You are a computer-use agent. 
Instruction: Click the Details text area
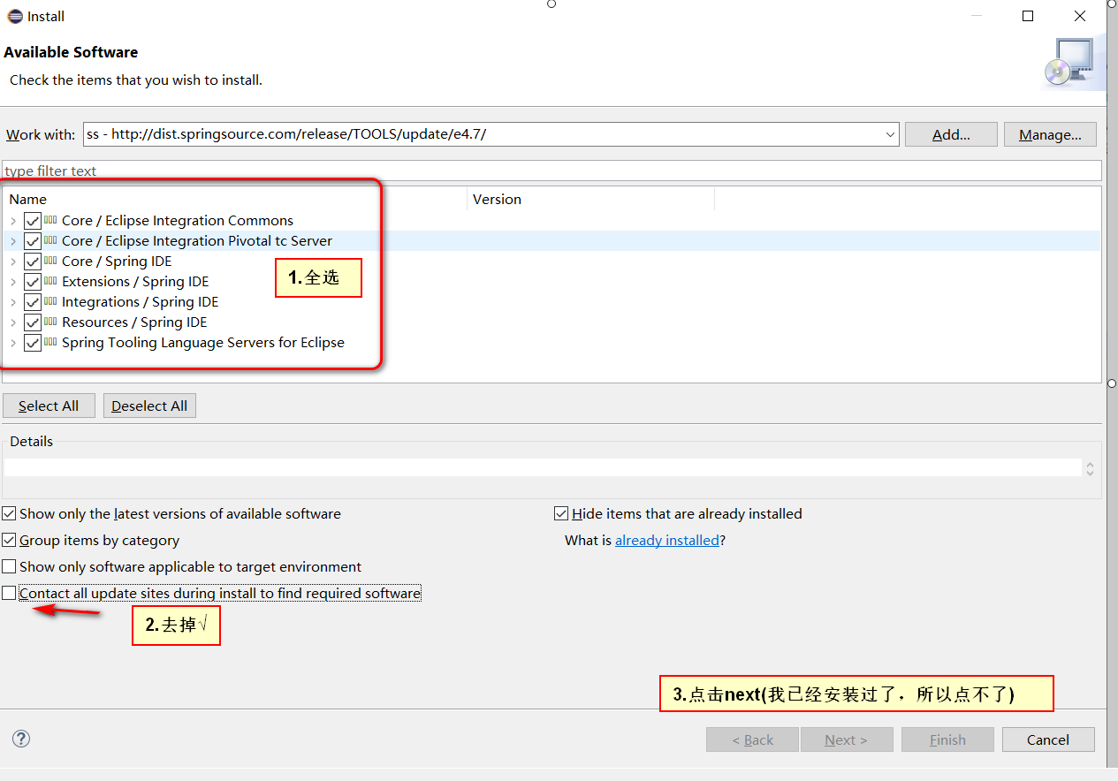click(x=542, y=467)
